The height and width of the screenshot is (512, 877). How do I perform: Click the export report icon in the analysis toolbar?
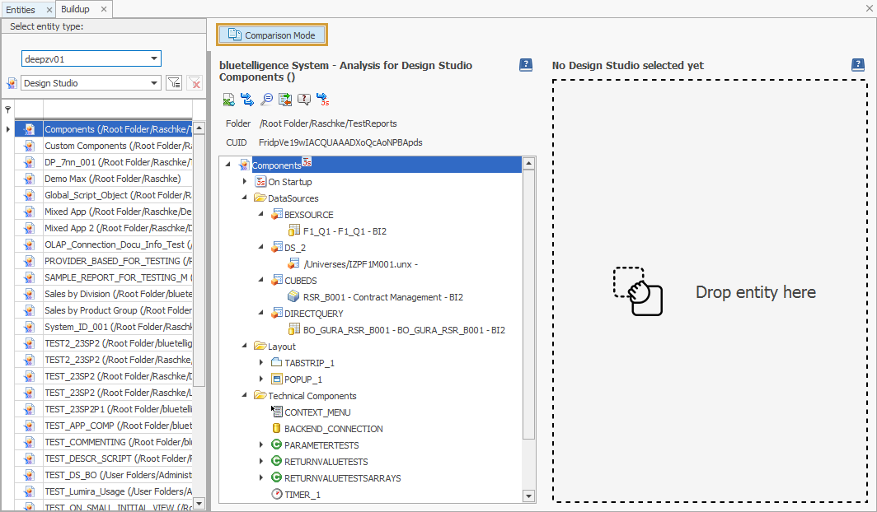coord(284,99)
